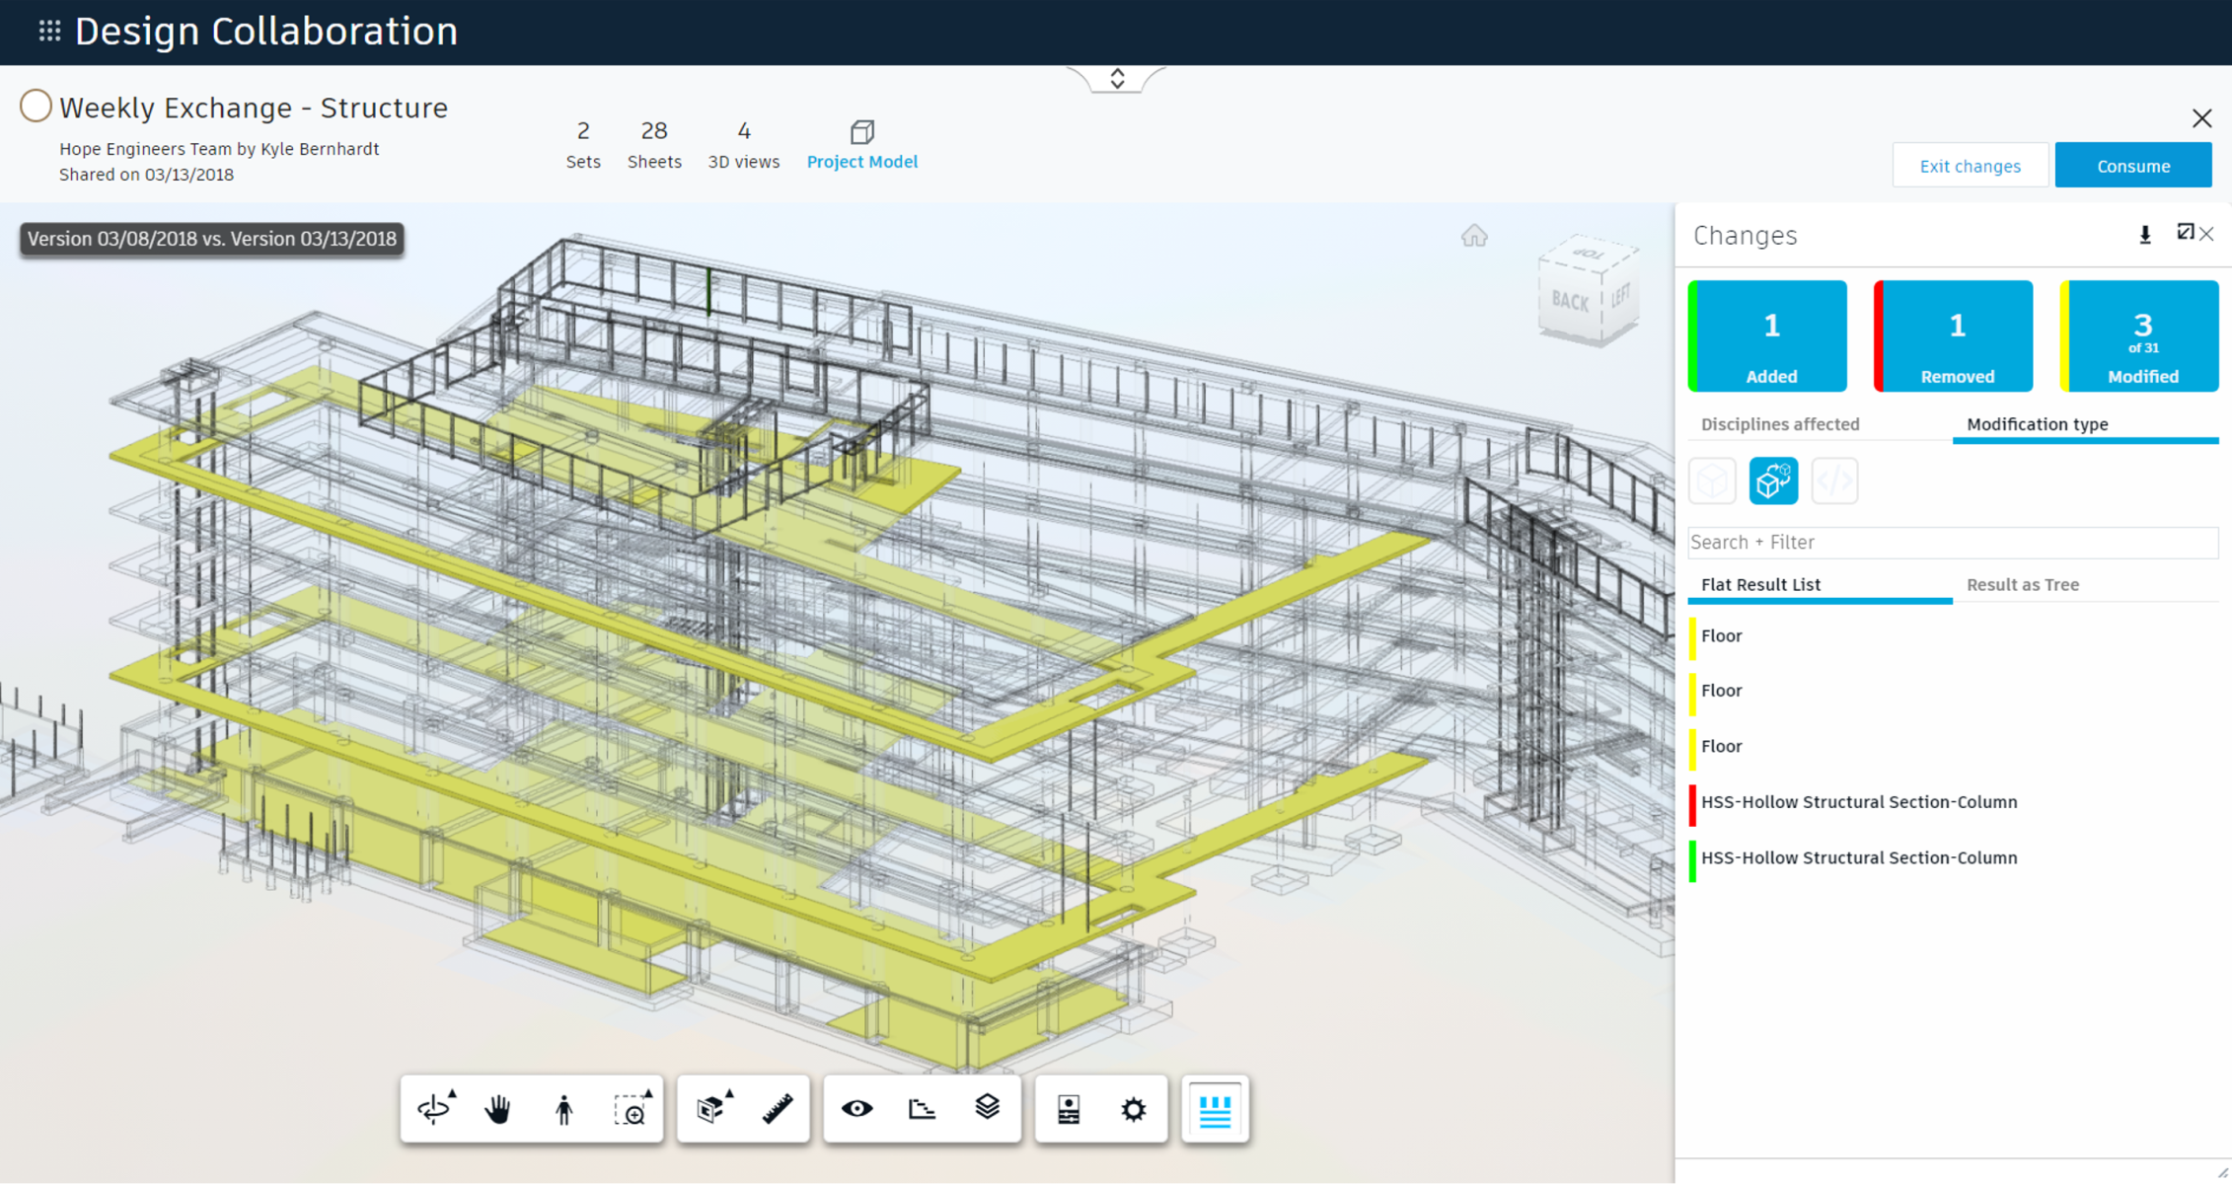This screenshot has height=1184, width=2232.
Task: Filter by the Added changes tile
Action: (1767, 336)
